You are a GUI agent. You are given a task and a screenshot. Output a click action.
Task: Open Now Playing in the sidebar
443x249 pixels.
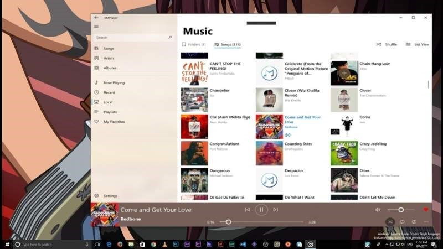click(x=114, y=82)
